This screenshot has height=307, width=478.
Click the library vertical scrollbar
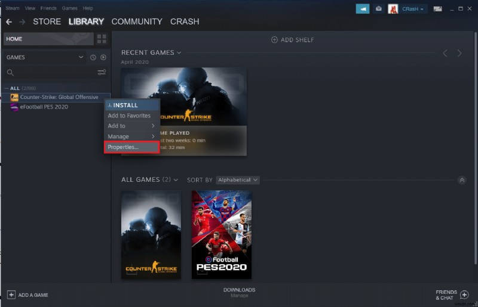[475, 148]
